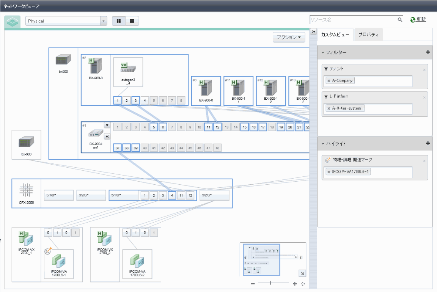Remove the IPCOM-VA1700LS-1 highlight tag
Image resolution: width=437 pixels, height=292 pixels.
click(x=329, y=172)
